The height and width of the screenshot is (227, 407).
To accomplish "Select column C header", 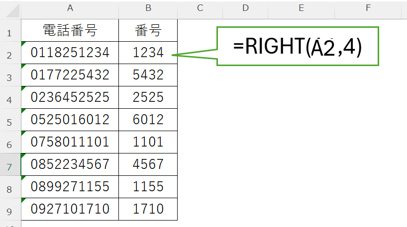I will (x=200, y=7).
